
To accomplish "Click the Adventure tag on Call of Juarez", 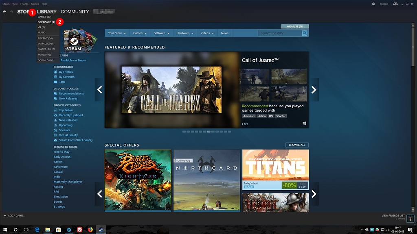I will pos(249,116).
